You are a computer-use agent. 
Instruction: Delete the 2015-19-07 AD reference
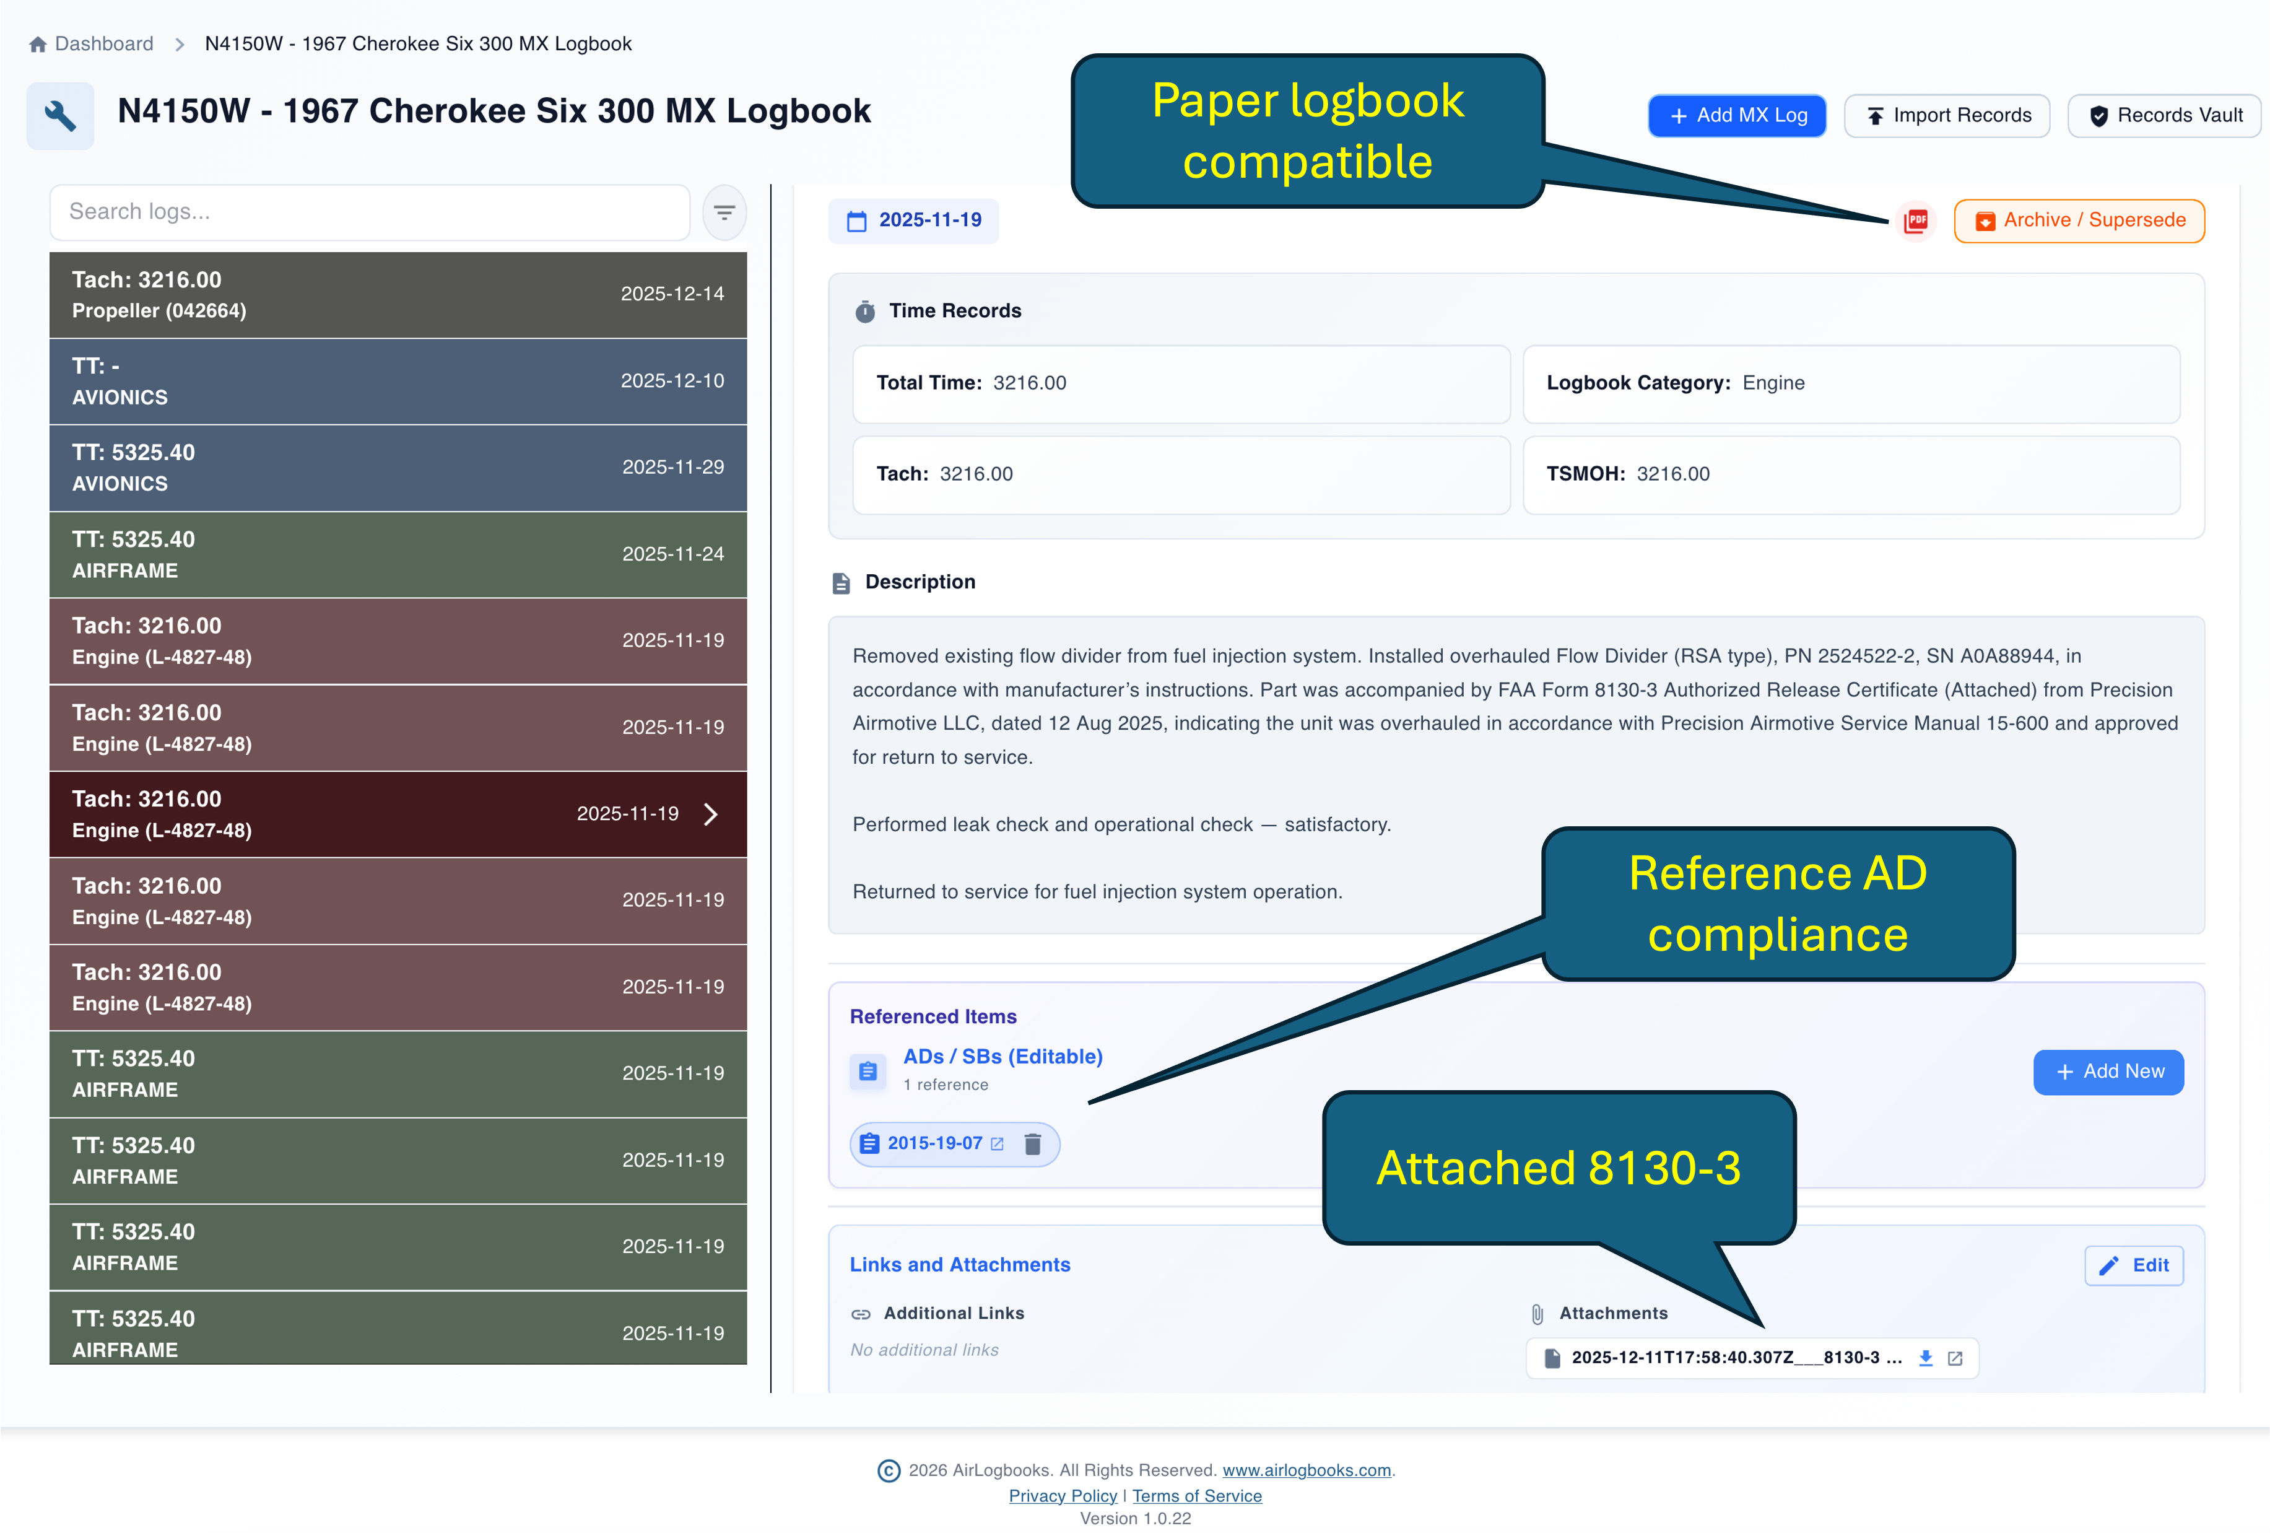[x=1032, y=1143]
